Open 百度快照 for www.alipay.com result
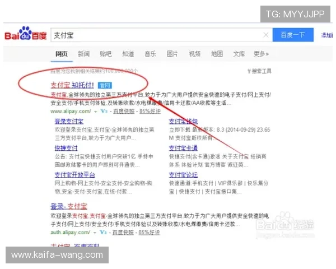 click(124, 111)
